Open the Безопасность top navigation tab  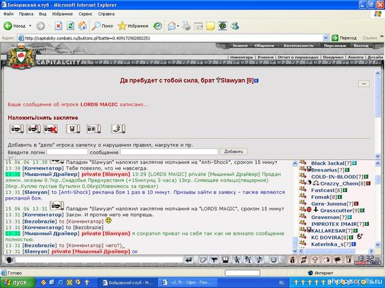(298, 45)
